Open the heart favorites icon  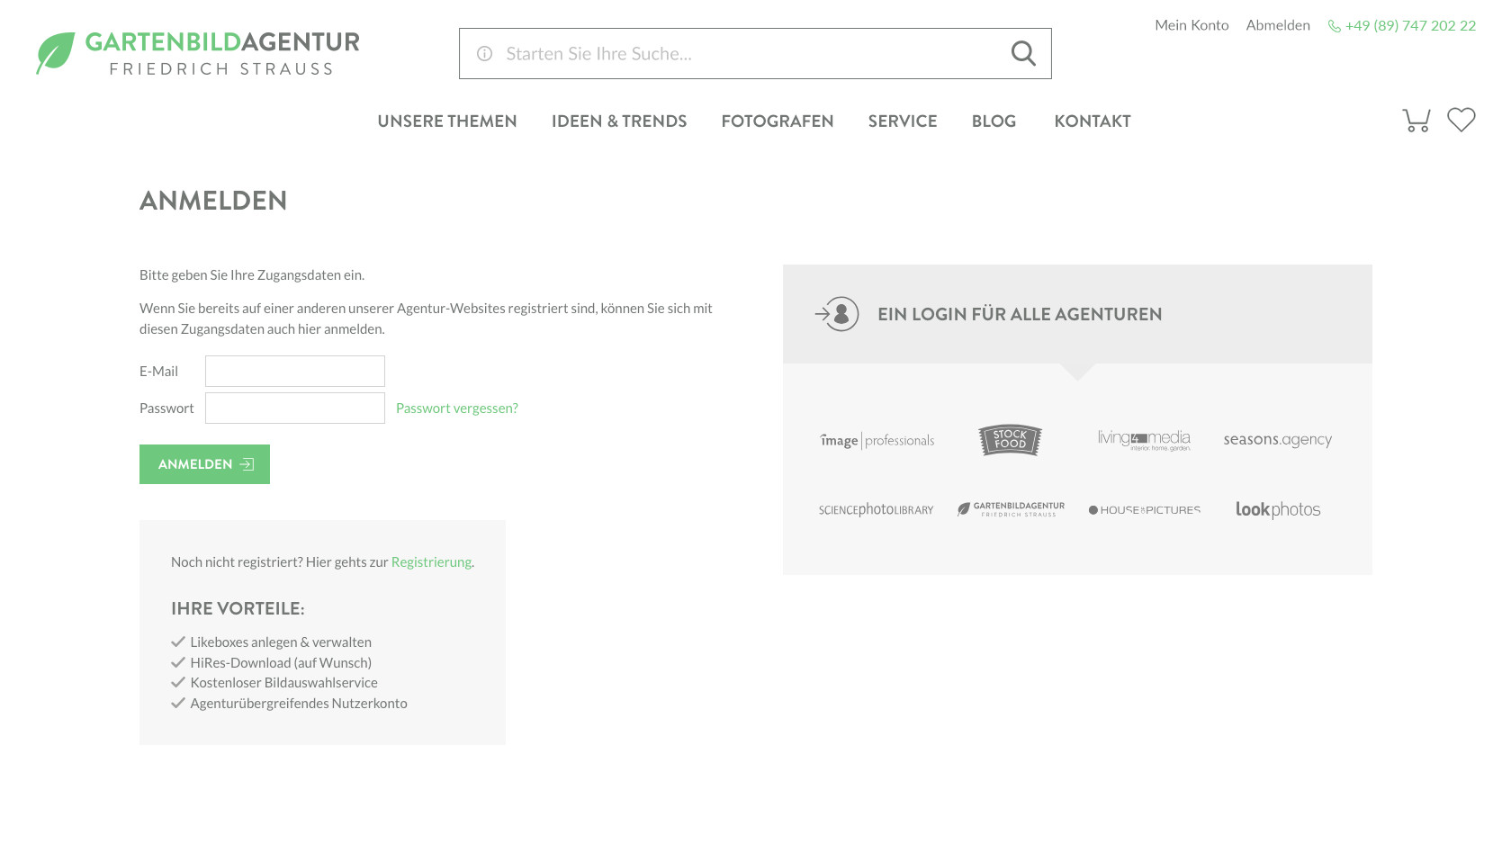pos(1461,120)
